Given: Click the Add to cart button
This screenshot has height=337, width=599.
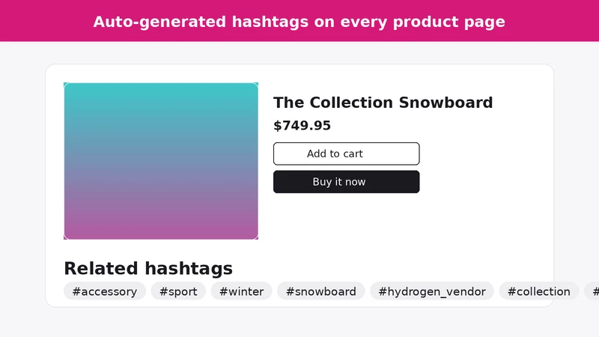Looking at the screenshot, I should coord(346,154).
